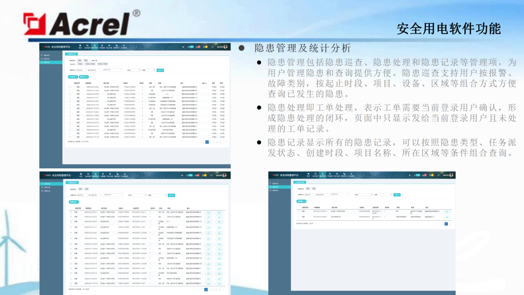Open red-badge alarm icon in the 隐患记录 screenshot
Screen dimensions: 524x295
coord(198,47)
